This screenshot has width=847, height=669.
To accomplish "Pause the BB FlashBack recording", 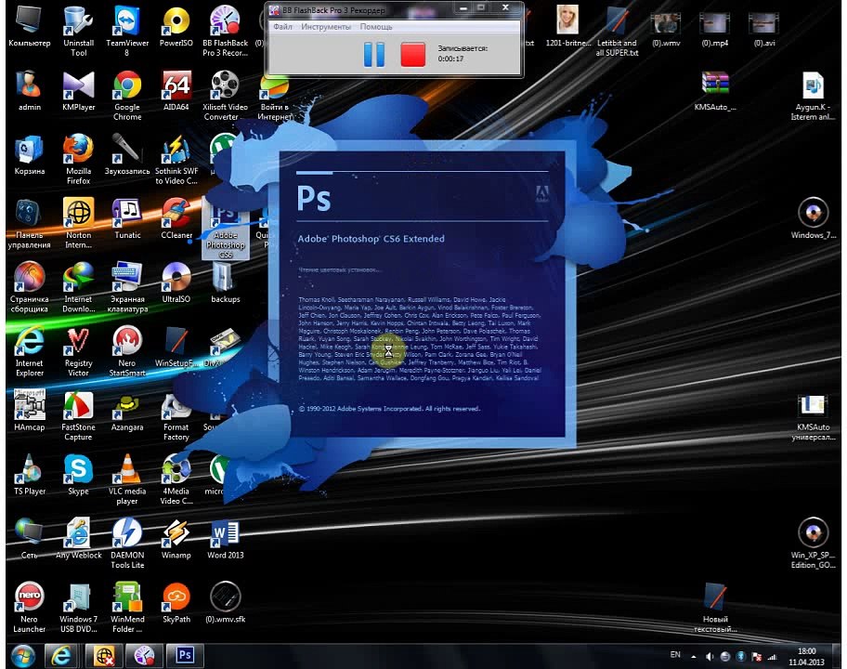I will click(373, 55).
